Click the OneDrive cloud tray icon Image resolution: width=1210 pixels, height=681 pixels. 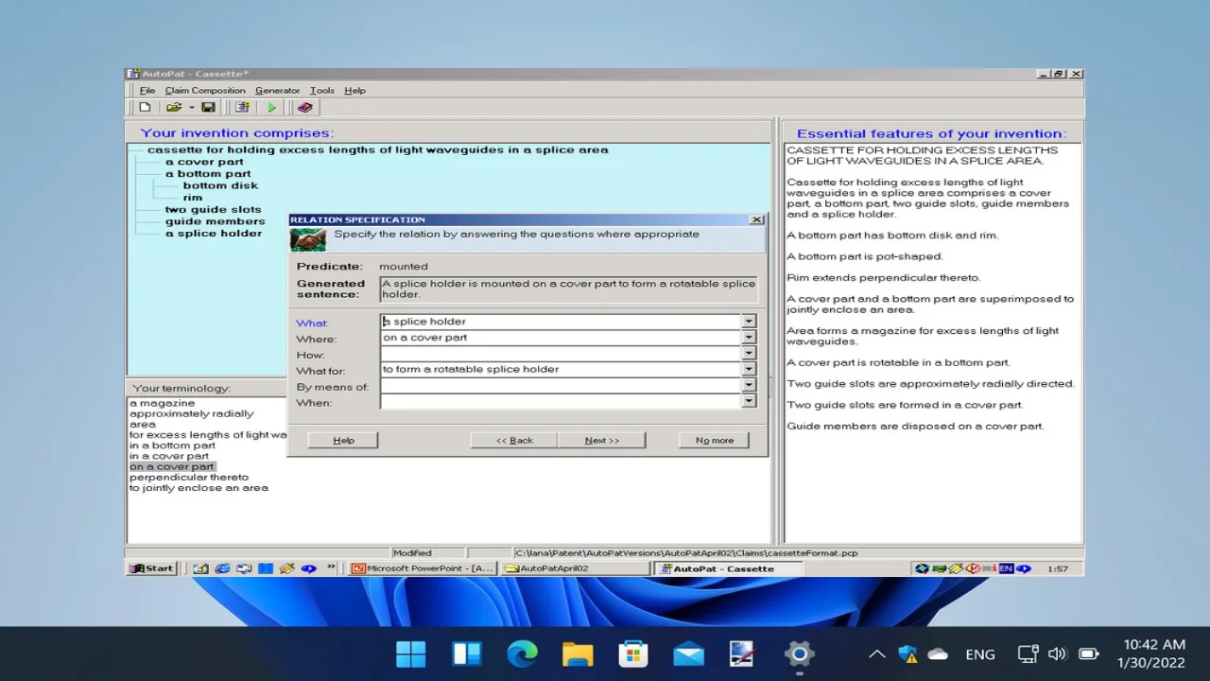coord(938,654)
